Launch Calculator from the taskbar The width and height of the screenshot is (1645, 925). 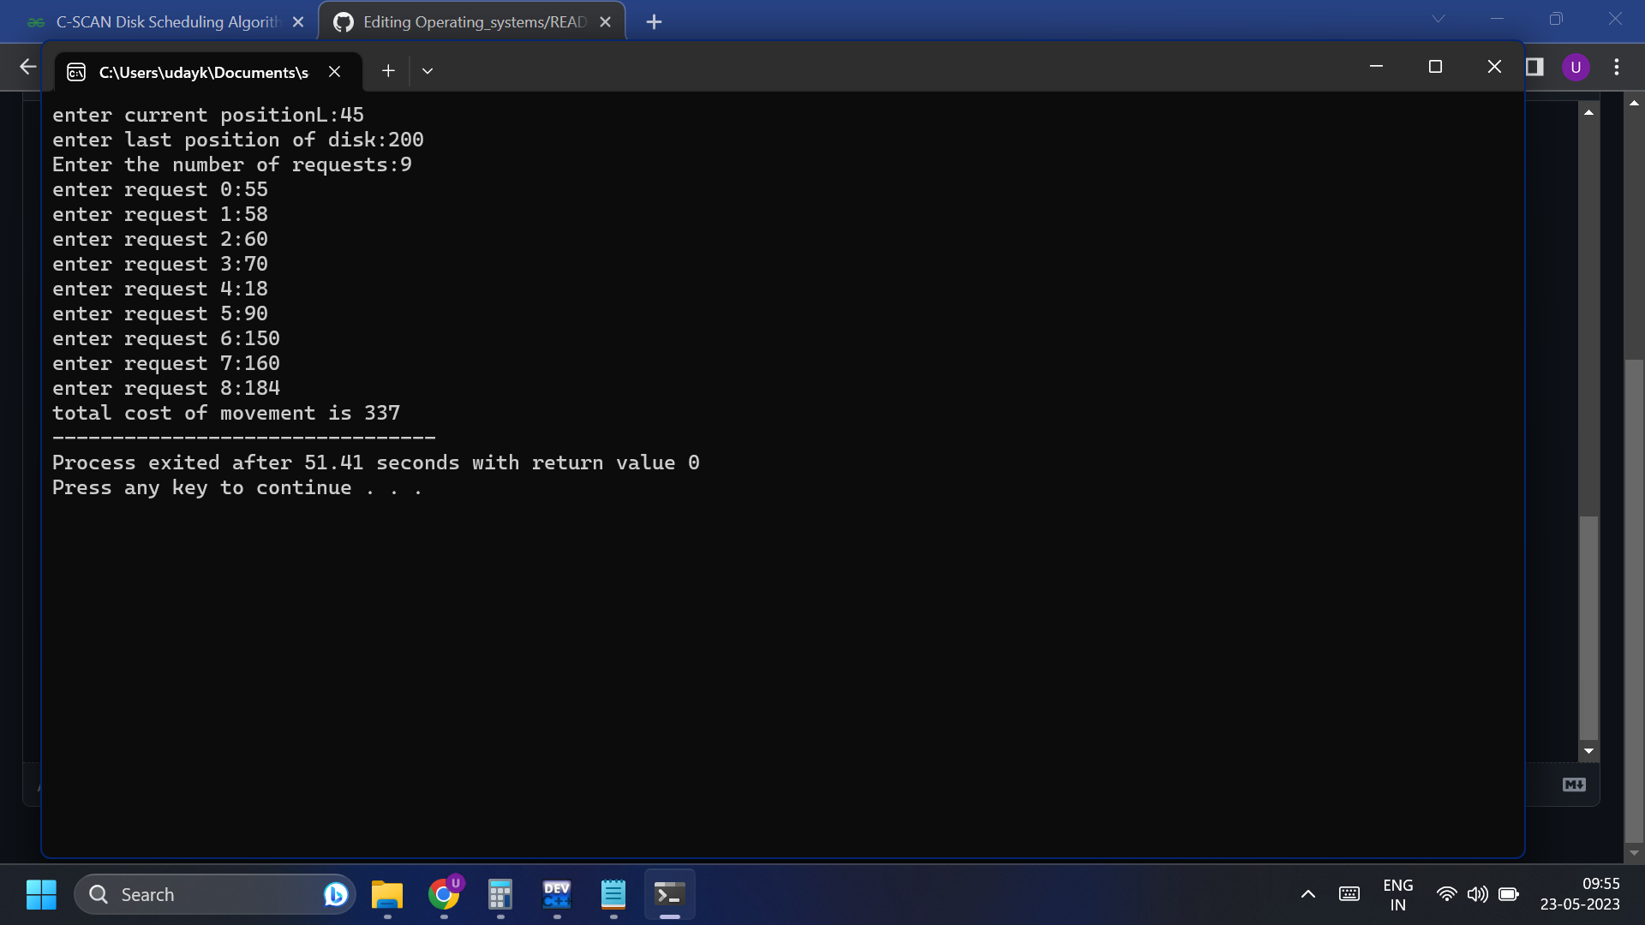tap(499, 894)
